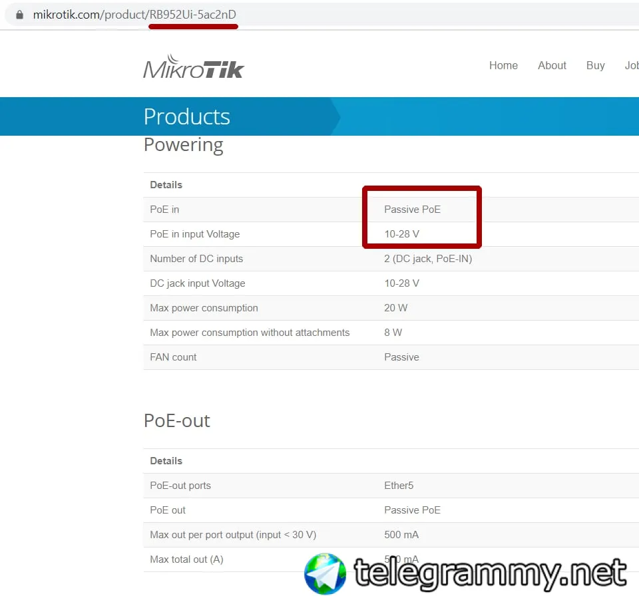Image resolution: width=639 pixels, height=614 pixels.
Task: Click the 'Passive' fan count value
Action: click(x=401, y=357)
